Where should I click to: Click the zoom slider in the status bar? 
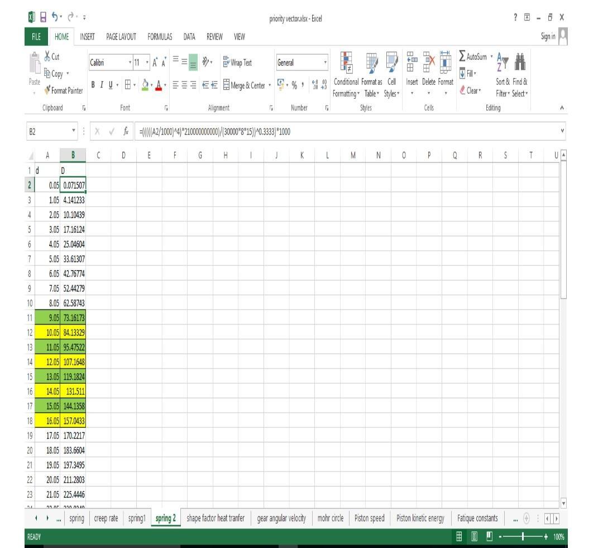pos(523,537)
